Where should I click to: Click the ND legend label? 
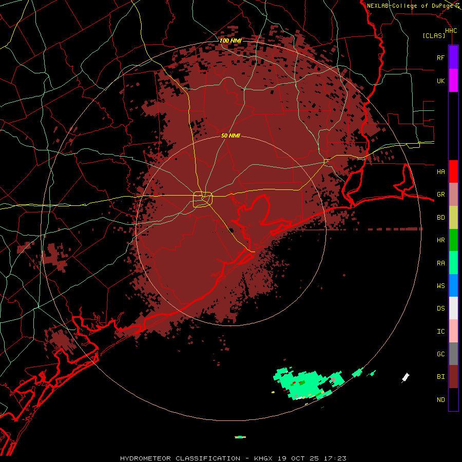pyautogui.click(x=440, y=400)
